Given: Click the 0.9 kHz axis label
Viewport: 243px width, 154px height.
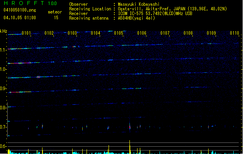Looking at the screenshot, I should (x=3, y=89).
